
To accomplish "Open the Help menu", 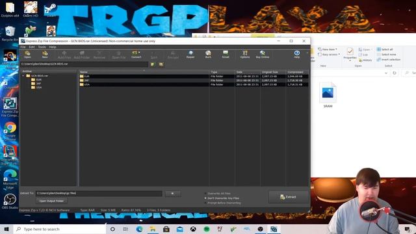I will 53,47.
